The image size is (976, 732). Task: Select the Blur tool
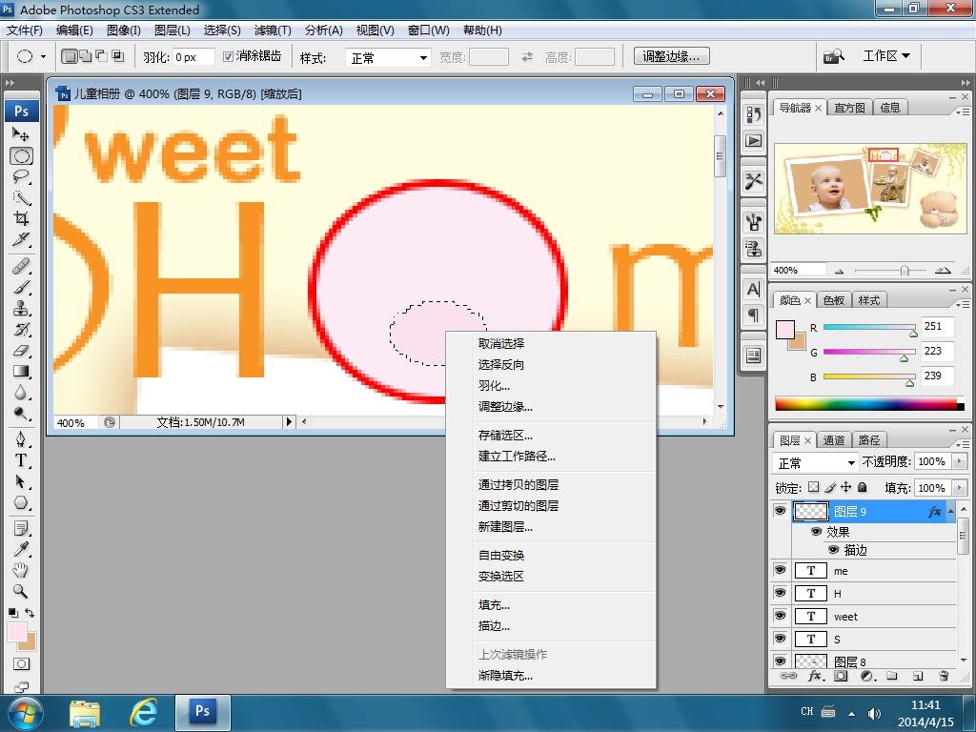(x=21, y=393)
